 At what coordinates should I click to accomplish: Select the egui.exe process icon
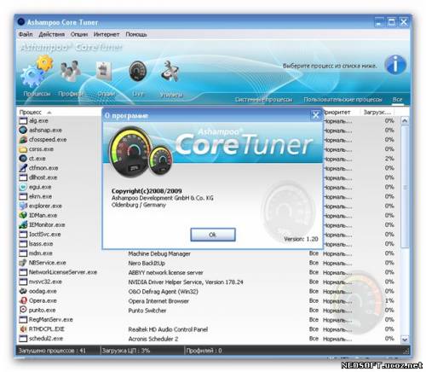coord(23,187)
